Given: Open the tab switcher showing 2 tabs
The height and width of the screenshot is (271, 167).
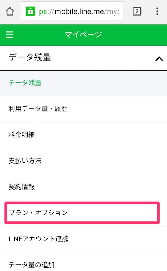Looking at the screenshot, I should pos(137,11).
